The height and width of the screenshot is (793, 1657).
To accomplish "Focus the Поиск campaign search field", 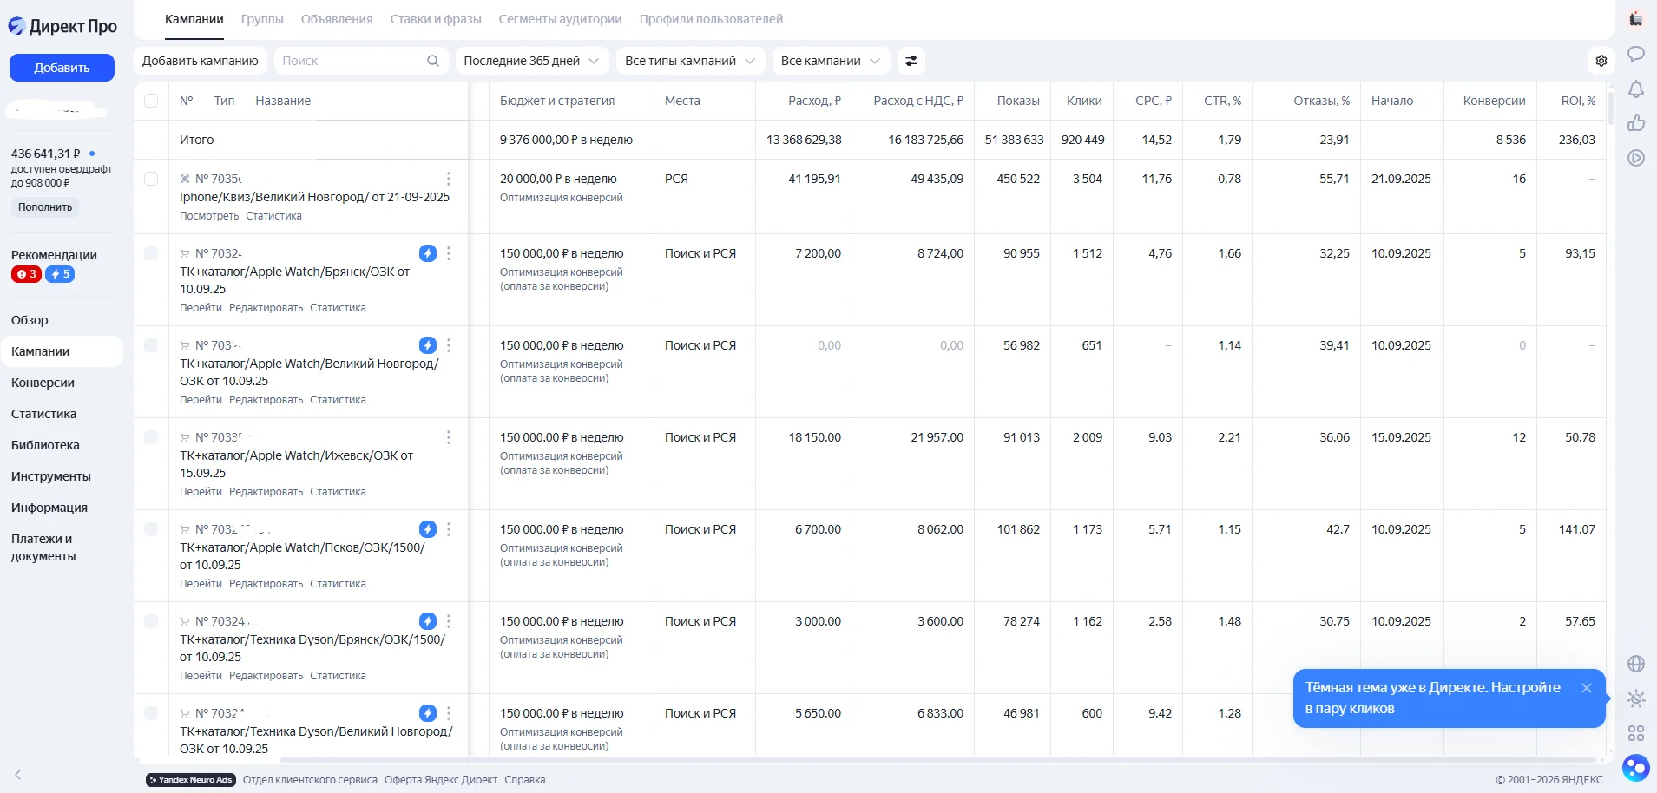I will 361,61.
